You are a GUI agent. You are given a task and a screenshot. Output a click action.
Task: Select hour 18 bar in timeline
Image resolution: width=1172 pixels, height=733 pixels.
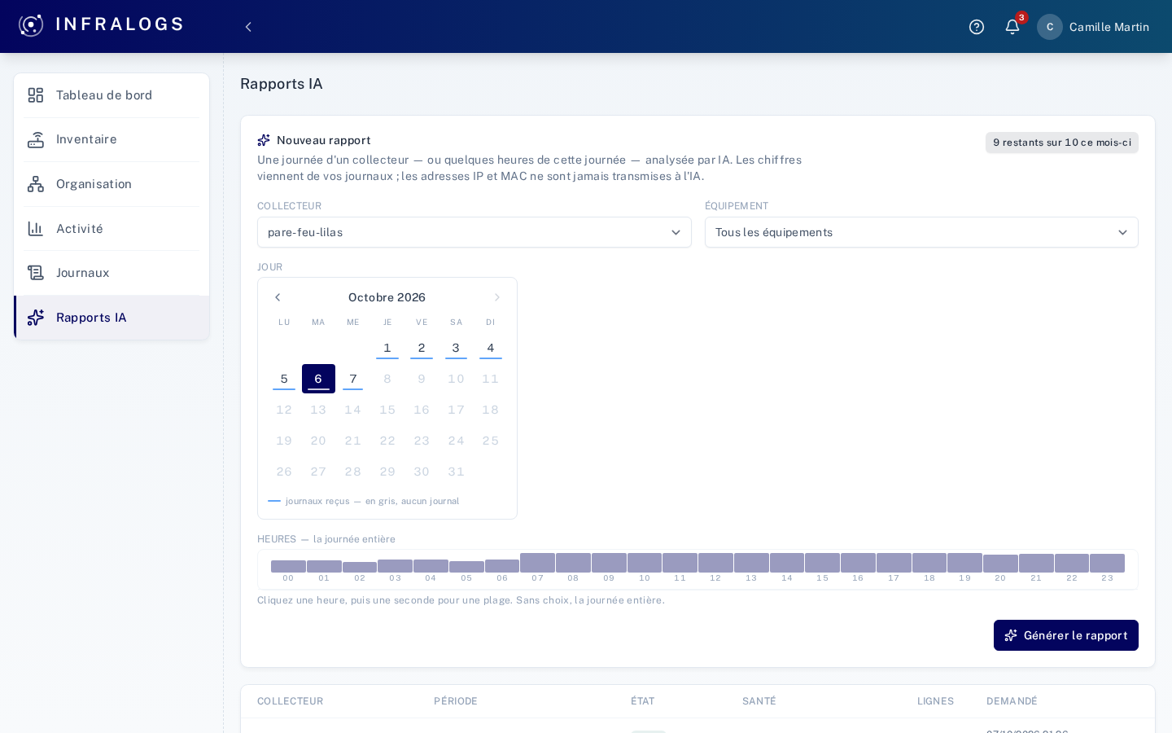coord(929,563)
